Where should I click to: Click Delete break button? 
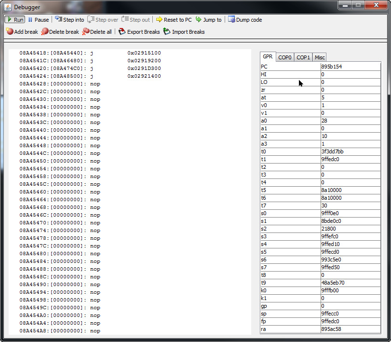click(60, 32)
